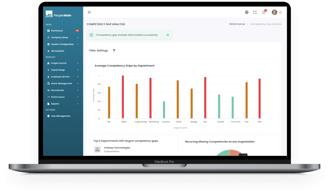Click the orange Design bar
Screen dimensions: 329x191
tap(192, 103)
